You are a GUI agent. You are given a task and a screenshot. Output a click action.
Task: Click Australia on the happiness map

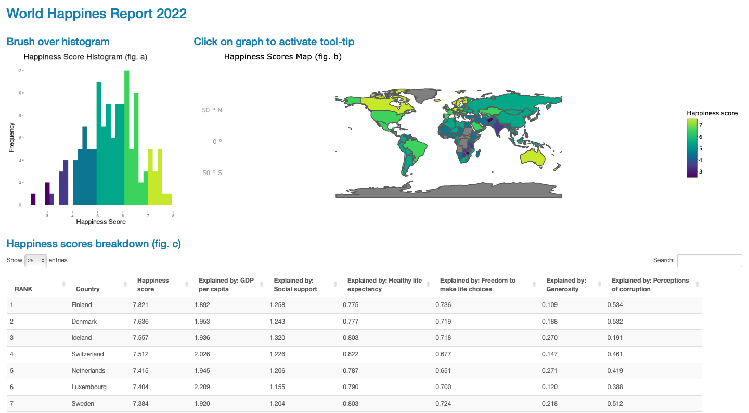pos(533,156)
